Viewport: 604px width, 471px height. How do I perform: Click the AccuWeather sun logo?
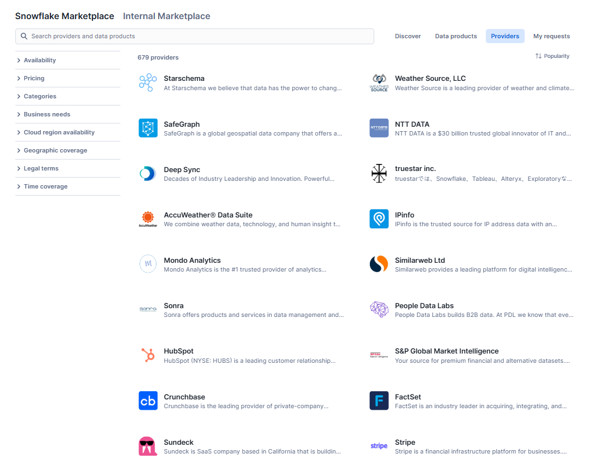pos(147,219)
